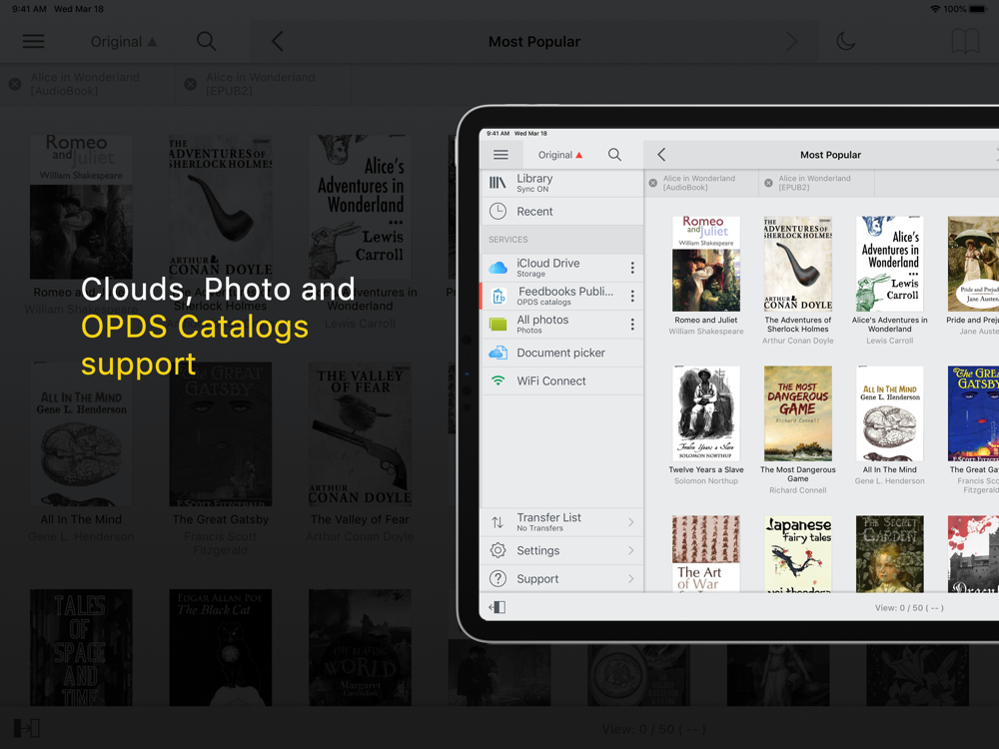Open the book icon at top right
The width and height of the screenshot is (999, 749).
(x=965, y=41)
